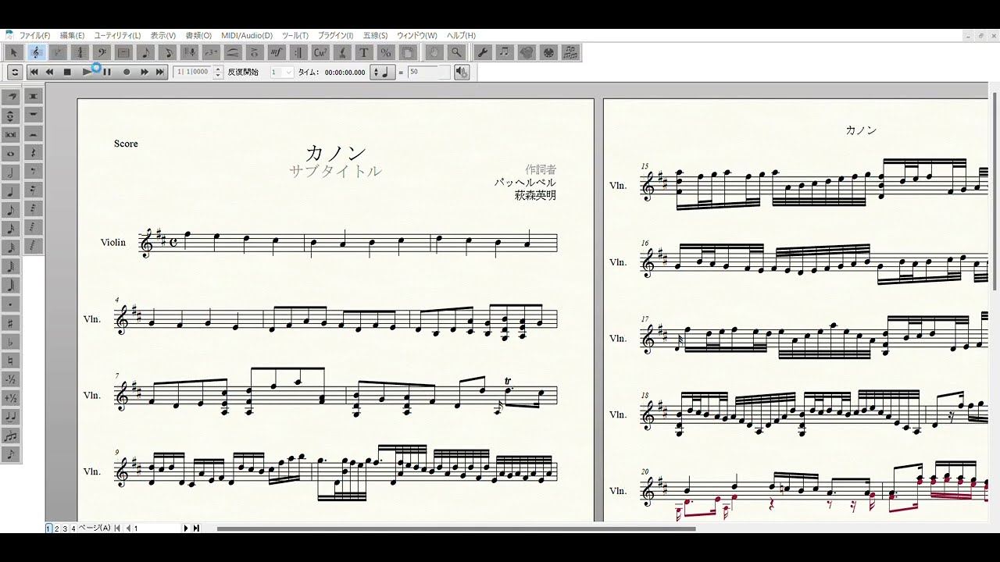This screenshot has width=1000, height=562.
Task: Click the measure counter stepper arrows
Action: (219, 72)
